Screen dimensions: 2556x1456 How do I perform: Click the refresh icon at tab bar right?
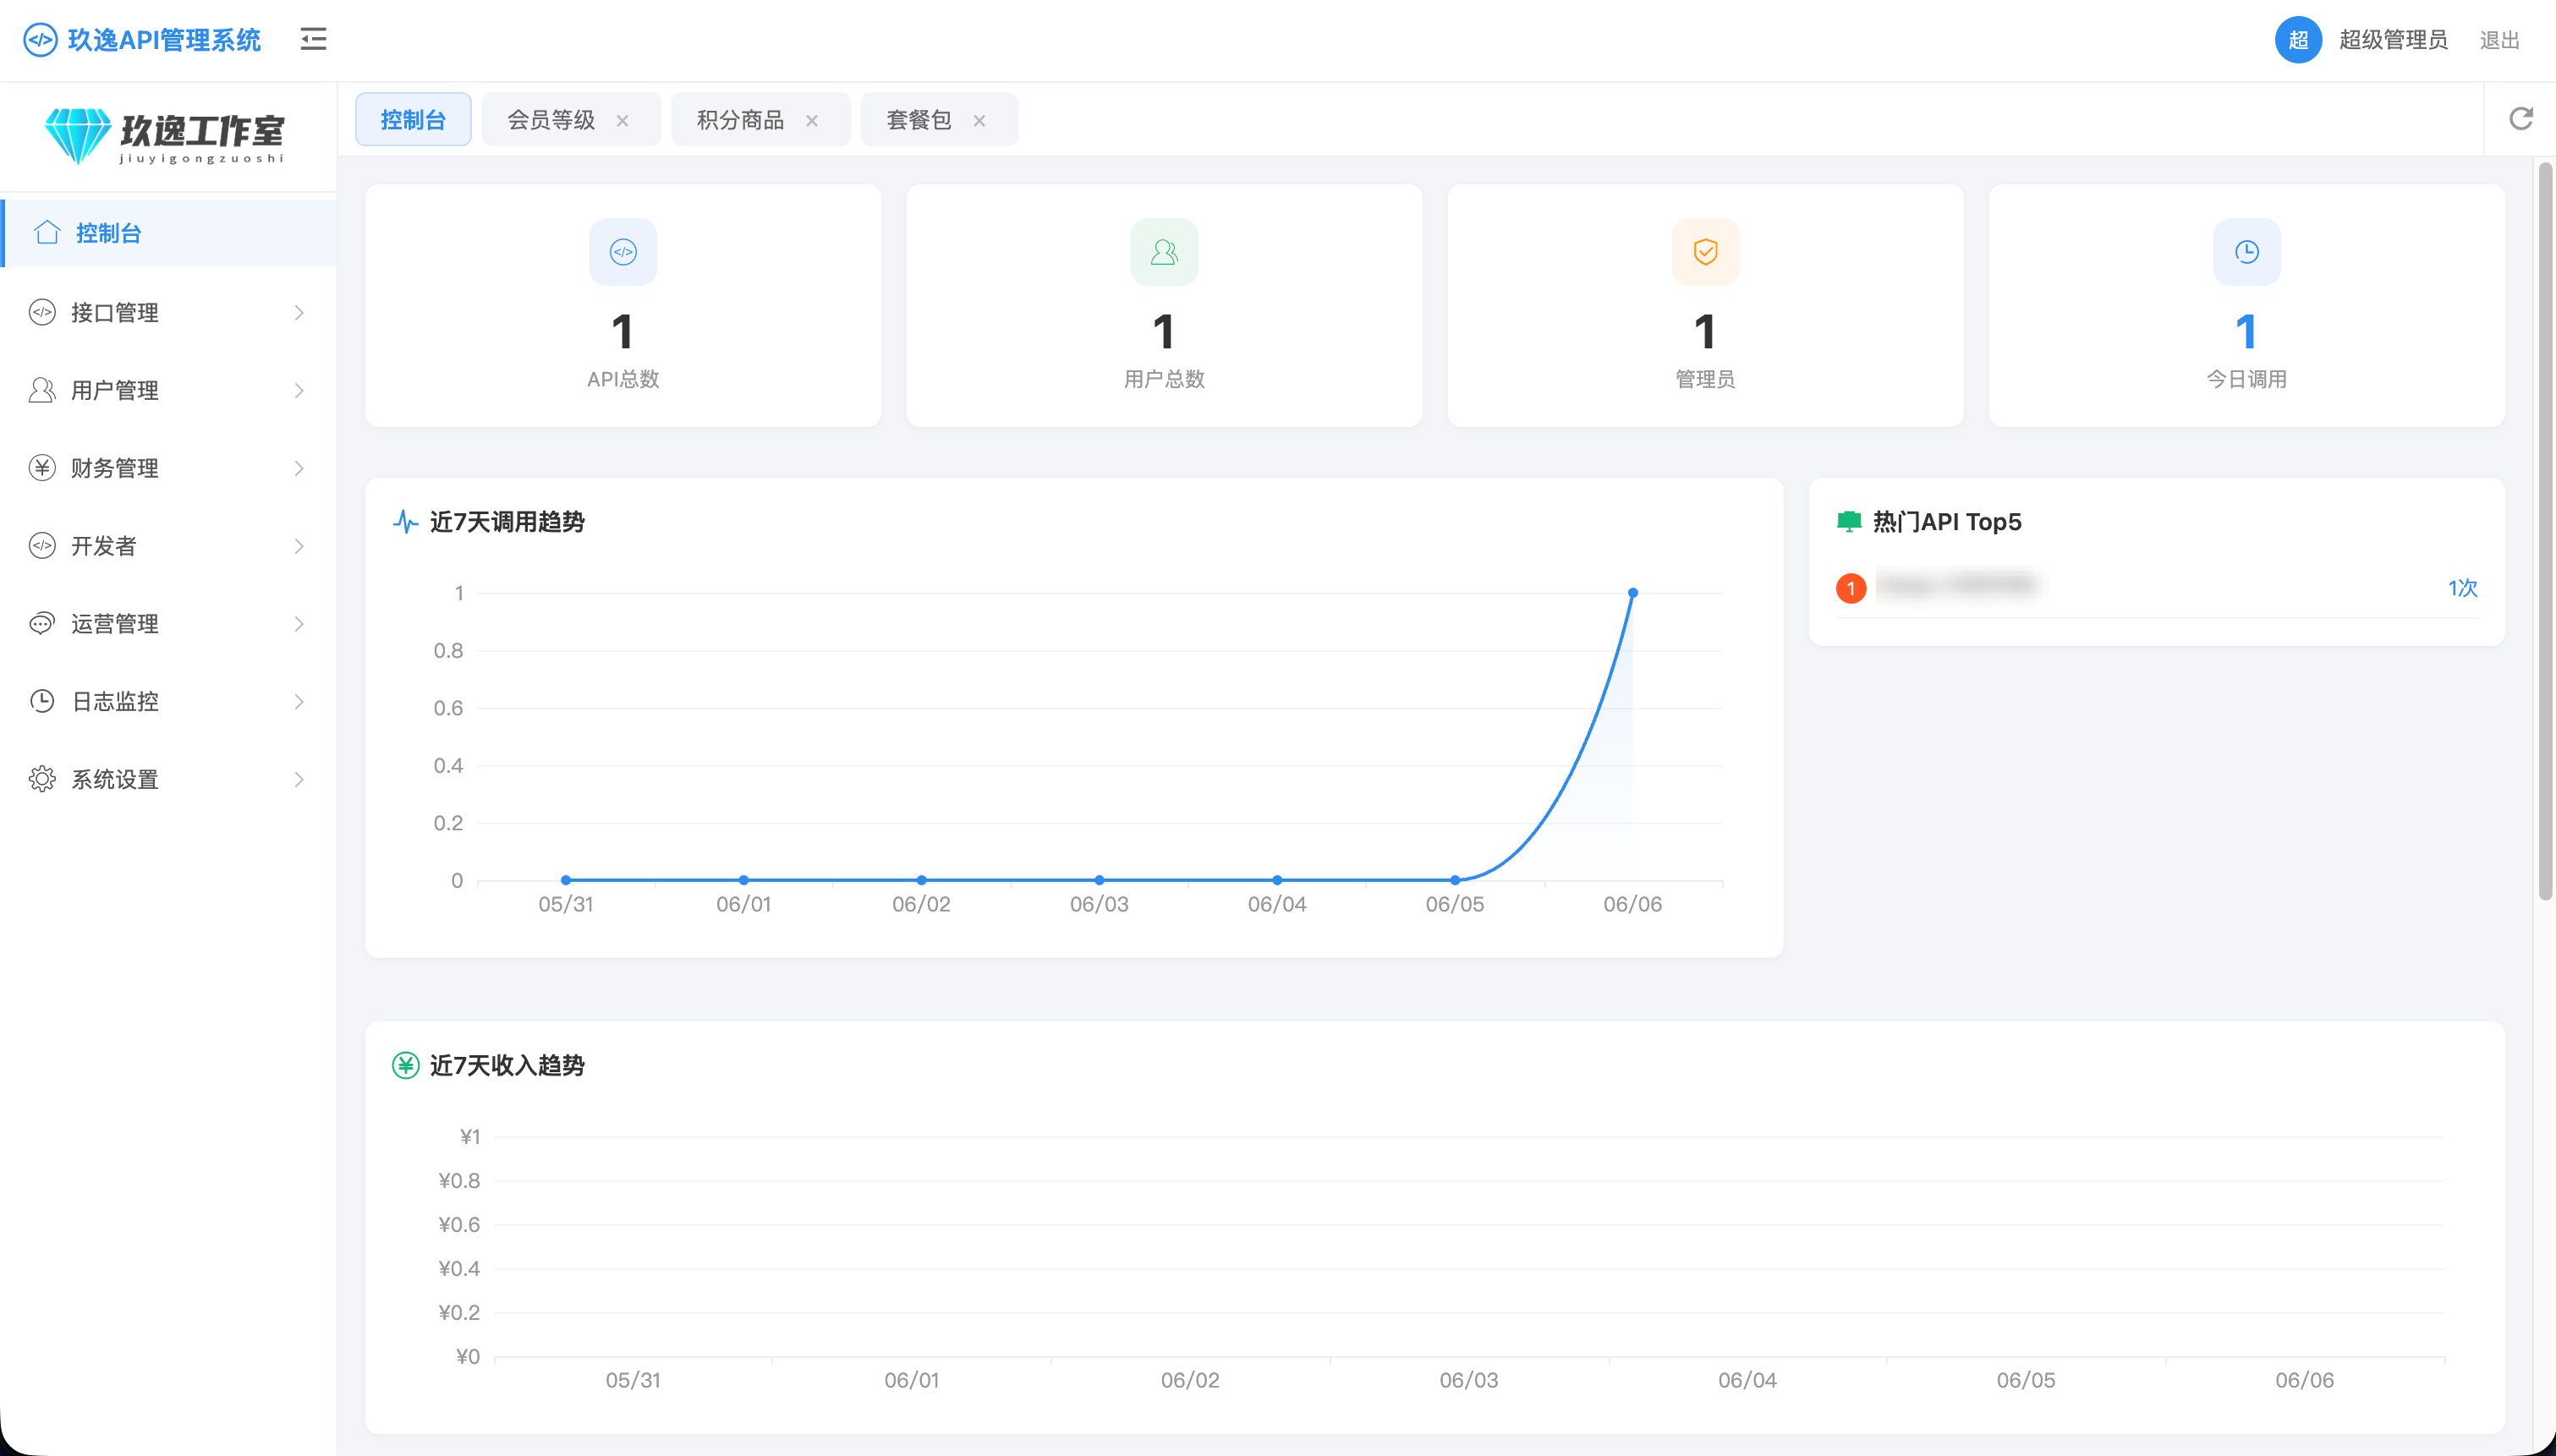point(2520,119)
